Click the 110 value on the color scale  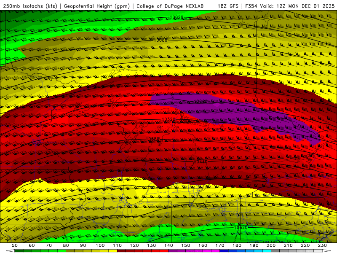point(117,245)
